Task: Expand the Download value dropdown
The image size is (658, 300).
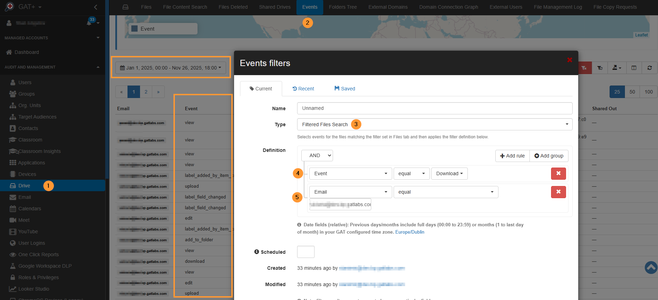Action: [x=449, y=173]
